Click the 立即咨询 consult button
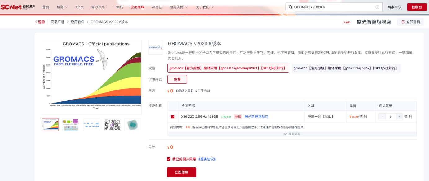The width and height of the screenshot is (429, 181). [x=410, y=22]
